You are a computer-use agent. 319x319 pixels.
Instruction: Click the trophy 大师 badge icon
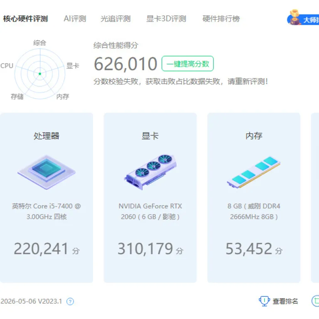coord(294,17)
